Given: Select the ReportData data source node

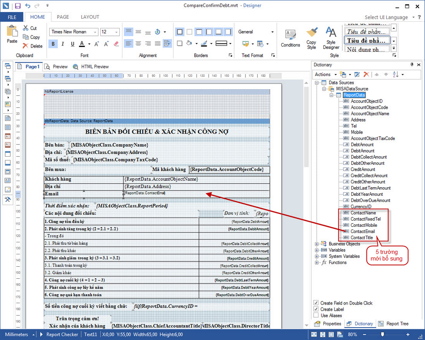Looking at the screenshot, I should pos(354,95).
